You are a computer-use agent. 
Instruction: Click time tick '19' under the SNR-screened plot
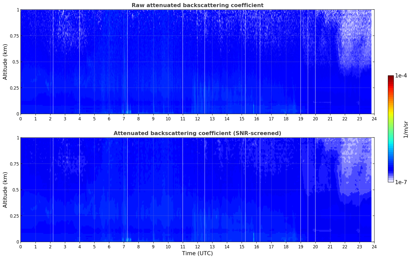(x=301, y=247)
